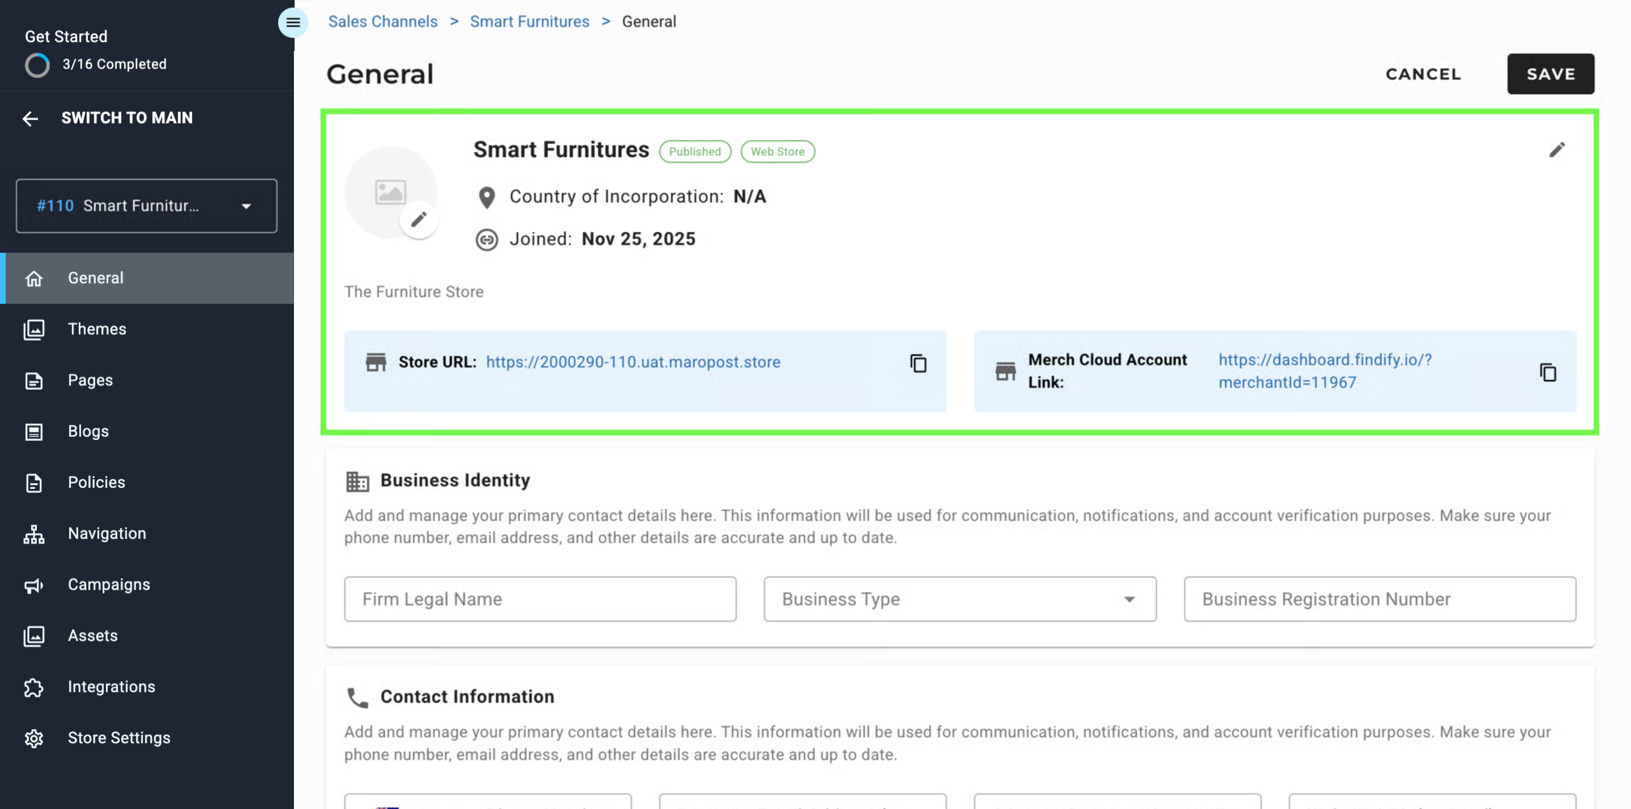Image resolution: width=1631 pixels, height=809 pixels.
Task: Open Navigation in the sidebar
Action: (147, 534)
